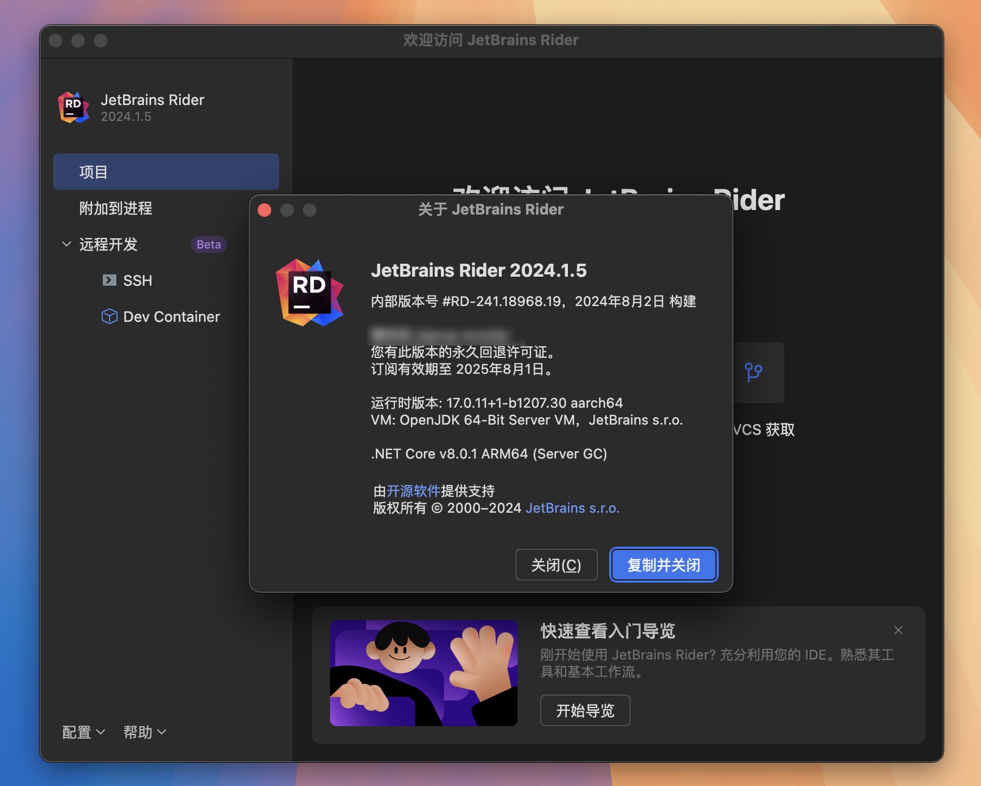981x786 pixels.
Task: Open the SSH remote development entry
Action: [x=137, y=280]
